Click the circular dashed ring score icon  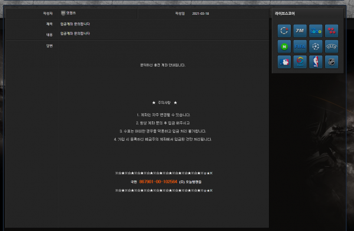[284, 31]
